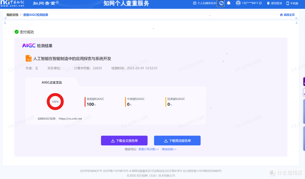Open the notification bell
This screenshot has height=179, width=305.
click(x=229, y=3)
